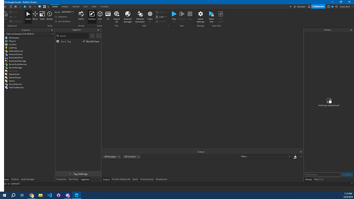Viewport: 354px width, 199px height.
Task: Switch to the TEST ribbon tab
Action: tap(85, 7)
